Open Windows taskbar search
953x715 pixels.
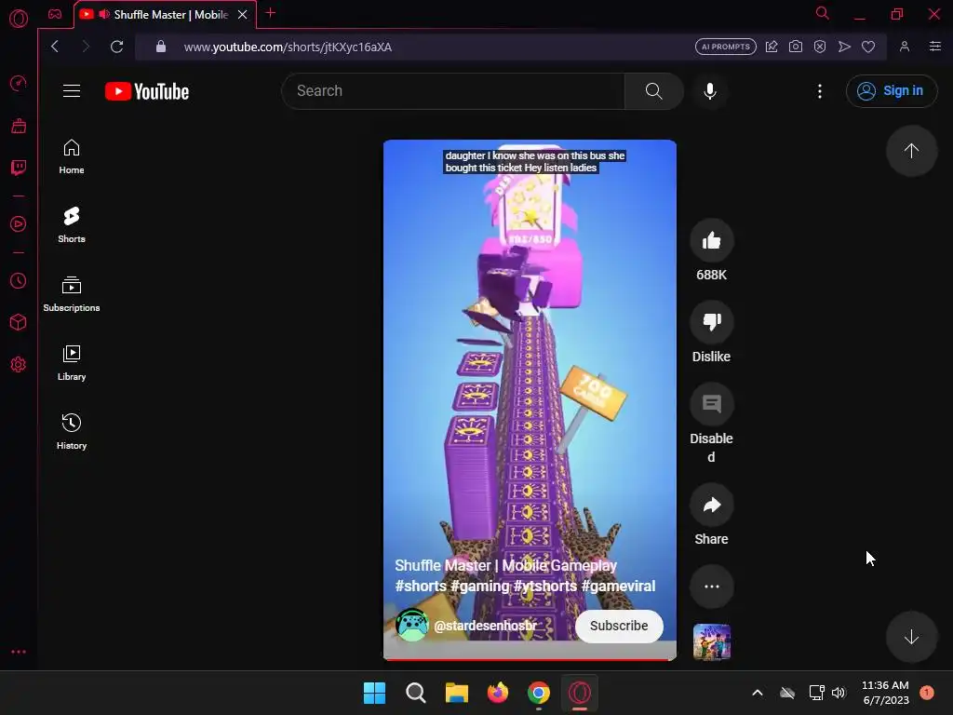[x=416, y=693]
